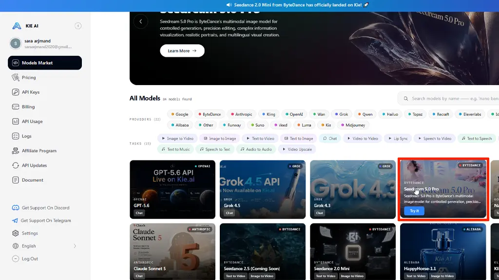499x280 pixels.
Task: Collapse the sidebar with the chevron button
Action: coord(78,26)
